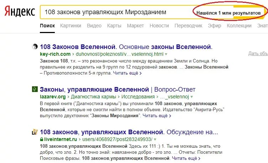The height and width of the screenshot is (163, 268).
Task: Open the Карты tab
Action: [114, 26]
